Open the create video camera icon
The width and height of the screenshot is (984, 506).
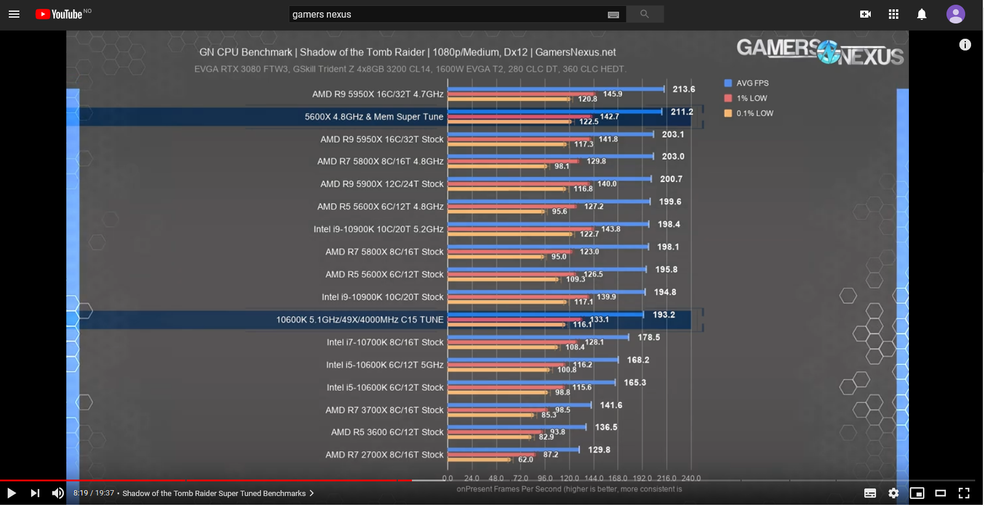pyautogui.click(x=865, y=14)
